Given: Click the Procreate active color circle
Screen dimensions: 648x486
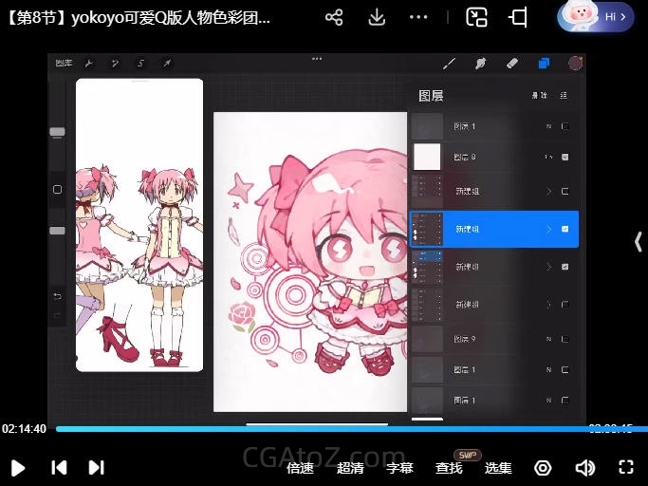Looking at the screenshot, I should click(575, 64).
